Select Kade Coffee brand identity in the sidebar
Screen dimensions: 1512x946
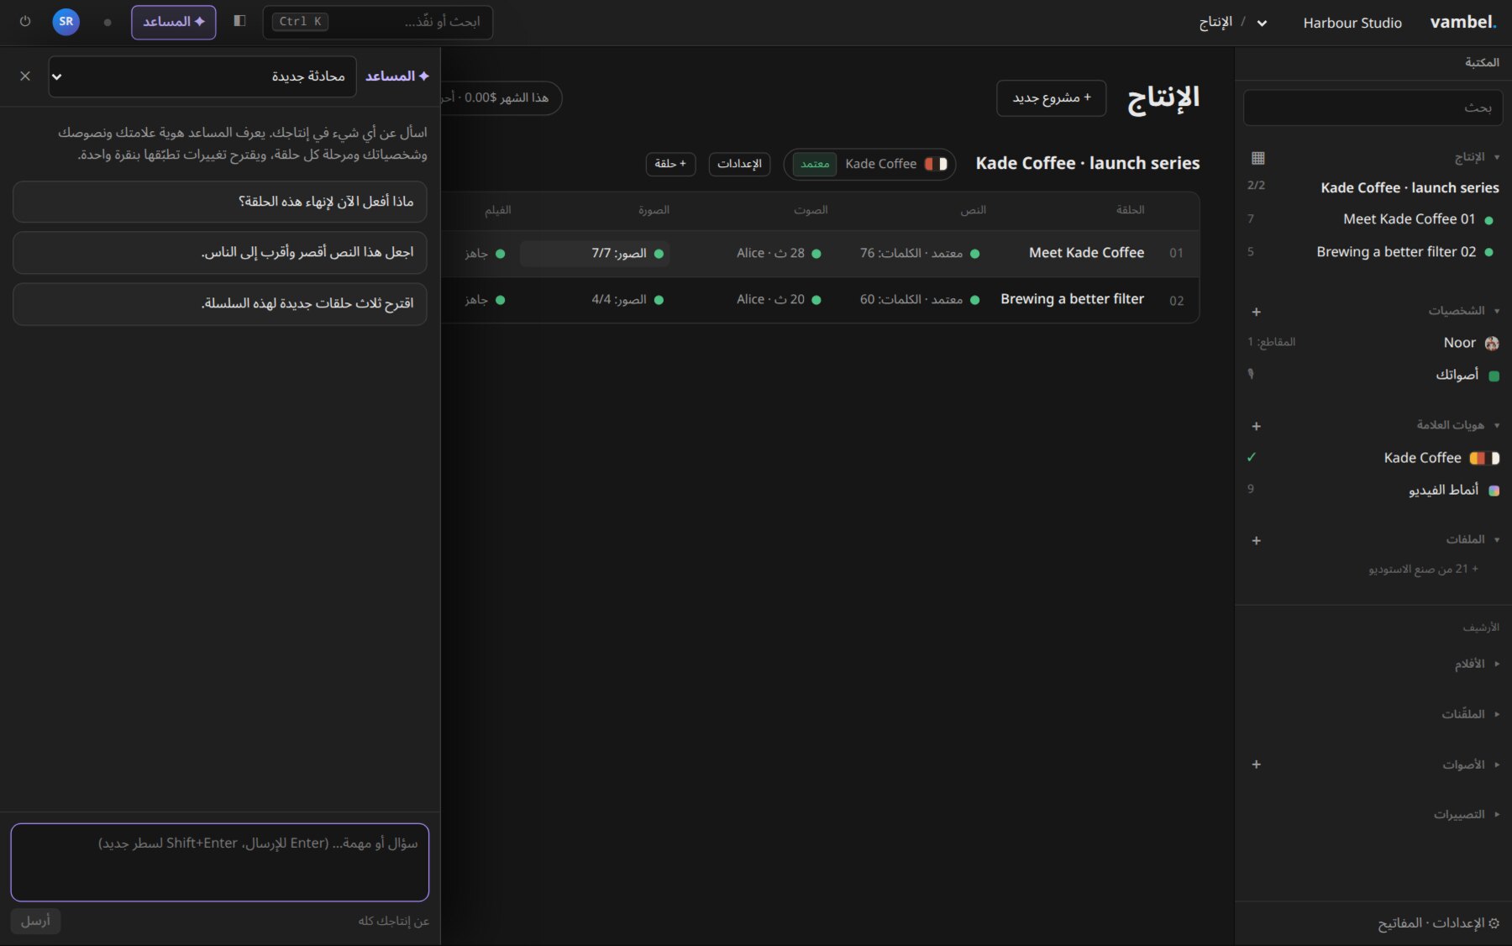1373,458
